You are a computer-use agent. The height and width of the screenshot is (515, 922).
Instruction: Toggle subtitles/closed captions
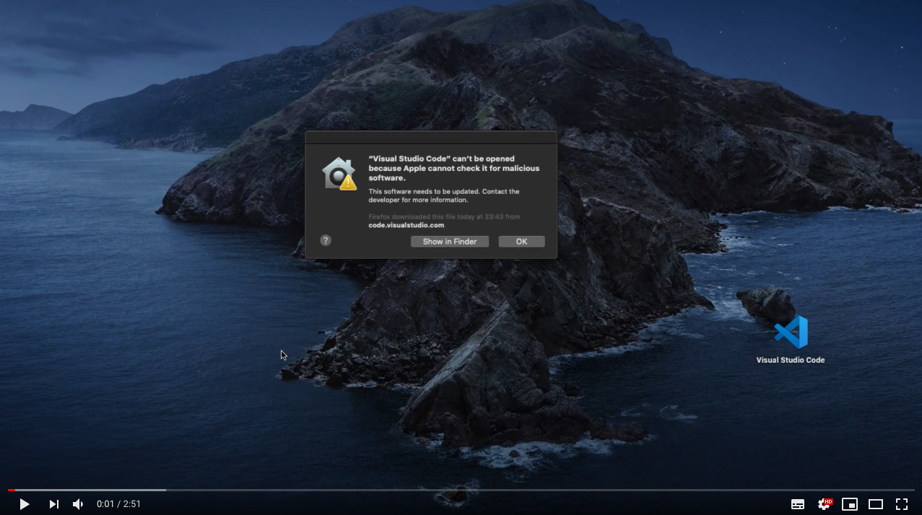tap(798, 504)
